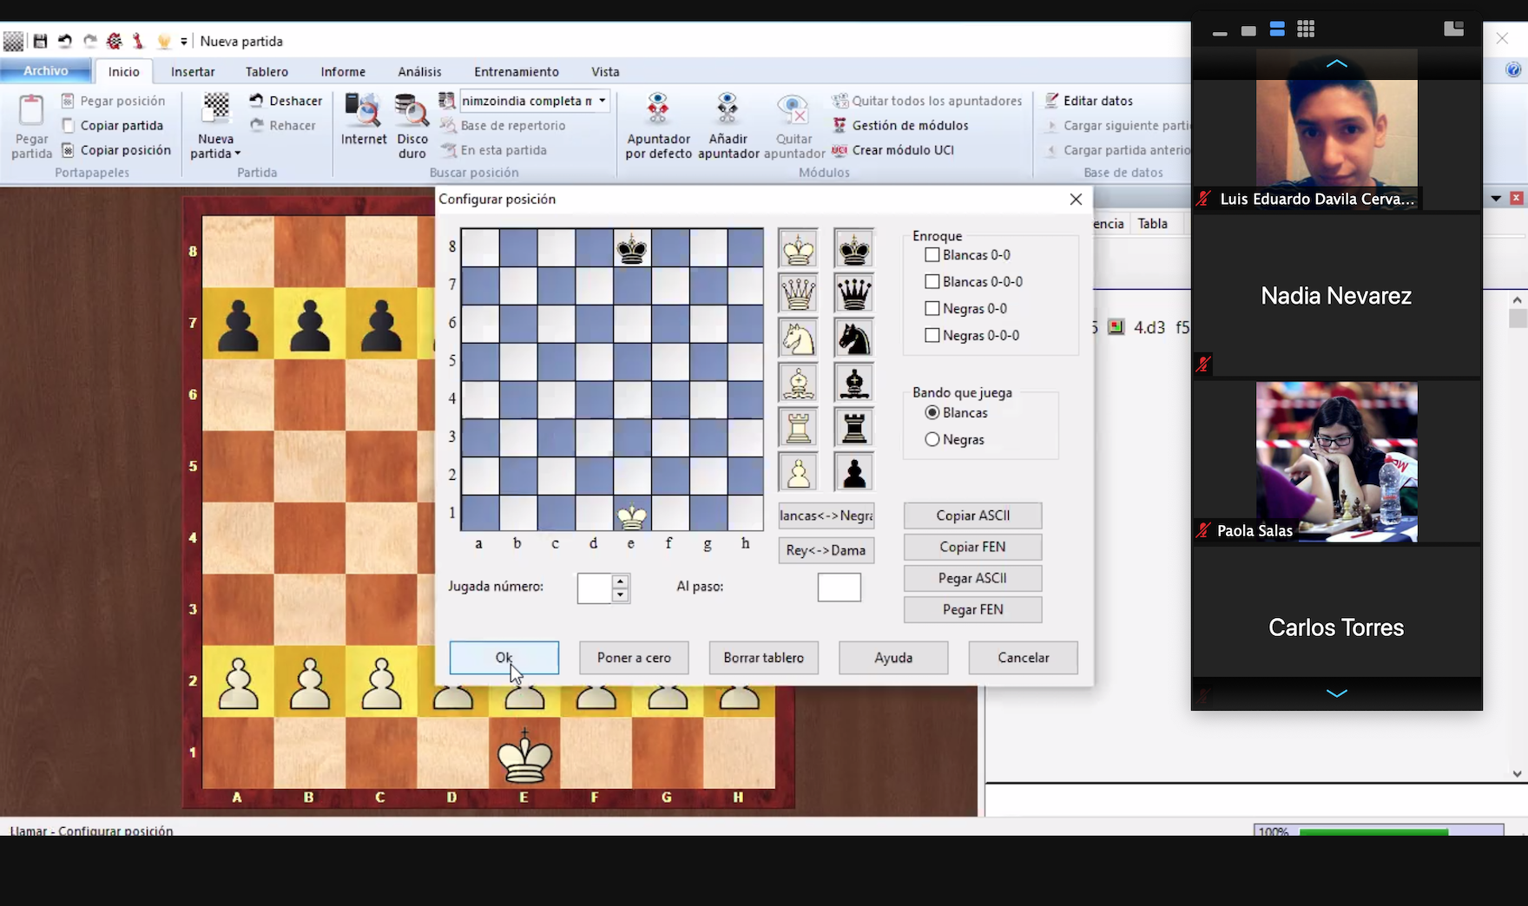
Task: Click Apuntador por defecto engine icon
Action: (658, 109)
